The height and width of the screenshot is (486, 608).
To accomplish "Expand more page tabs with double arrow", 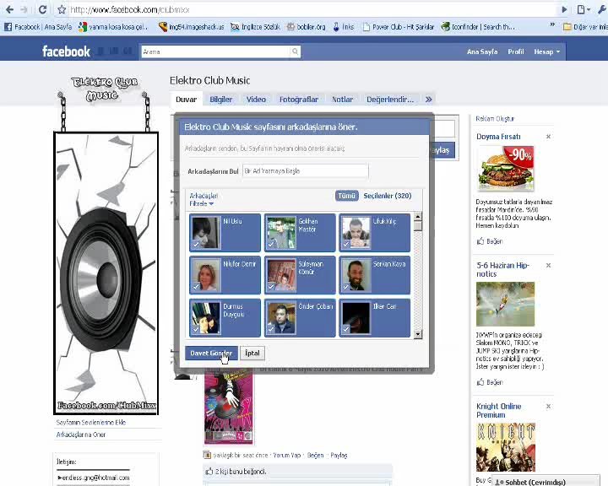I will tap(428, 100).
